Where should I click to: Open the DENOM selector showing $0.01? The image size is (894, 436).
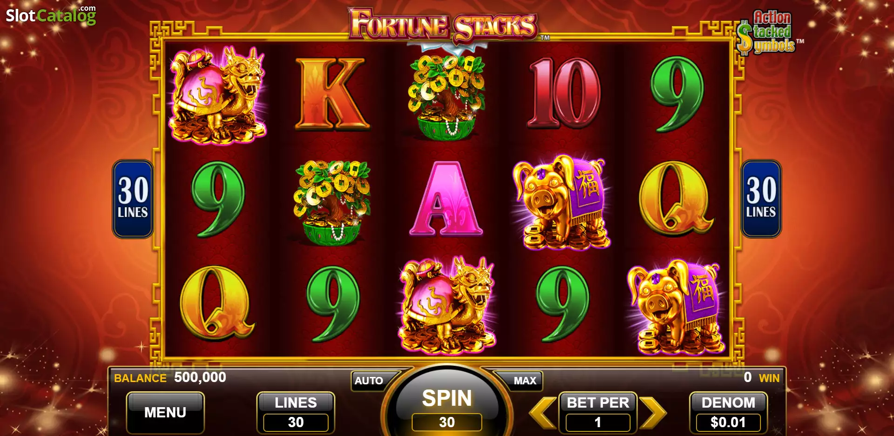(x=729, y=413)
